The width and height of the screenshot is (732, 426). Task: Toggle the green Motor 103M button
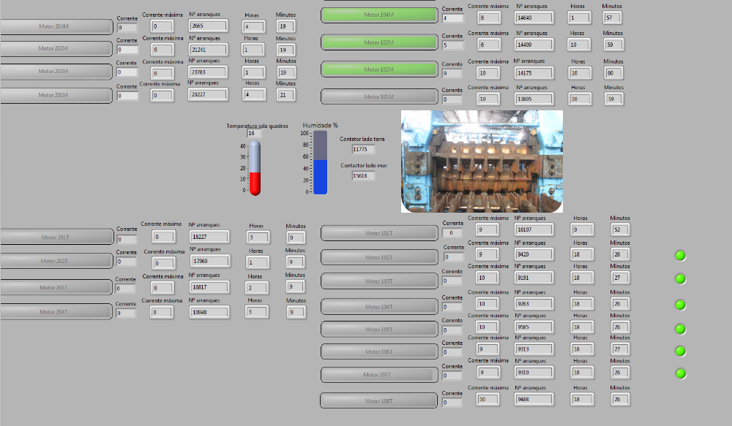378,42
